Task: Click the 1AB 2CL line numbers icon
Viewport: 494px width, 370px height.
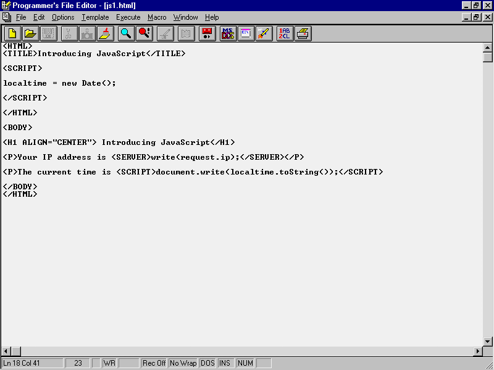Action: [x=285, y=33]
